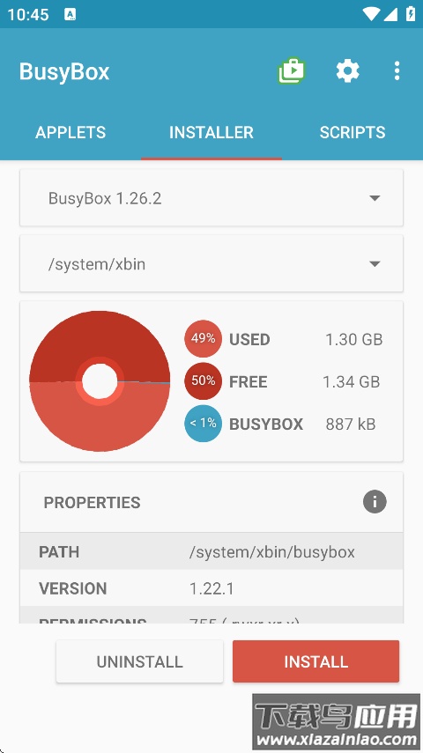Screen dimensions: 423x753
Task: Click the FREE label
Action: tap(248, 381)
